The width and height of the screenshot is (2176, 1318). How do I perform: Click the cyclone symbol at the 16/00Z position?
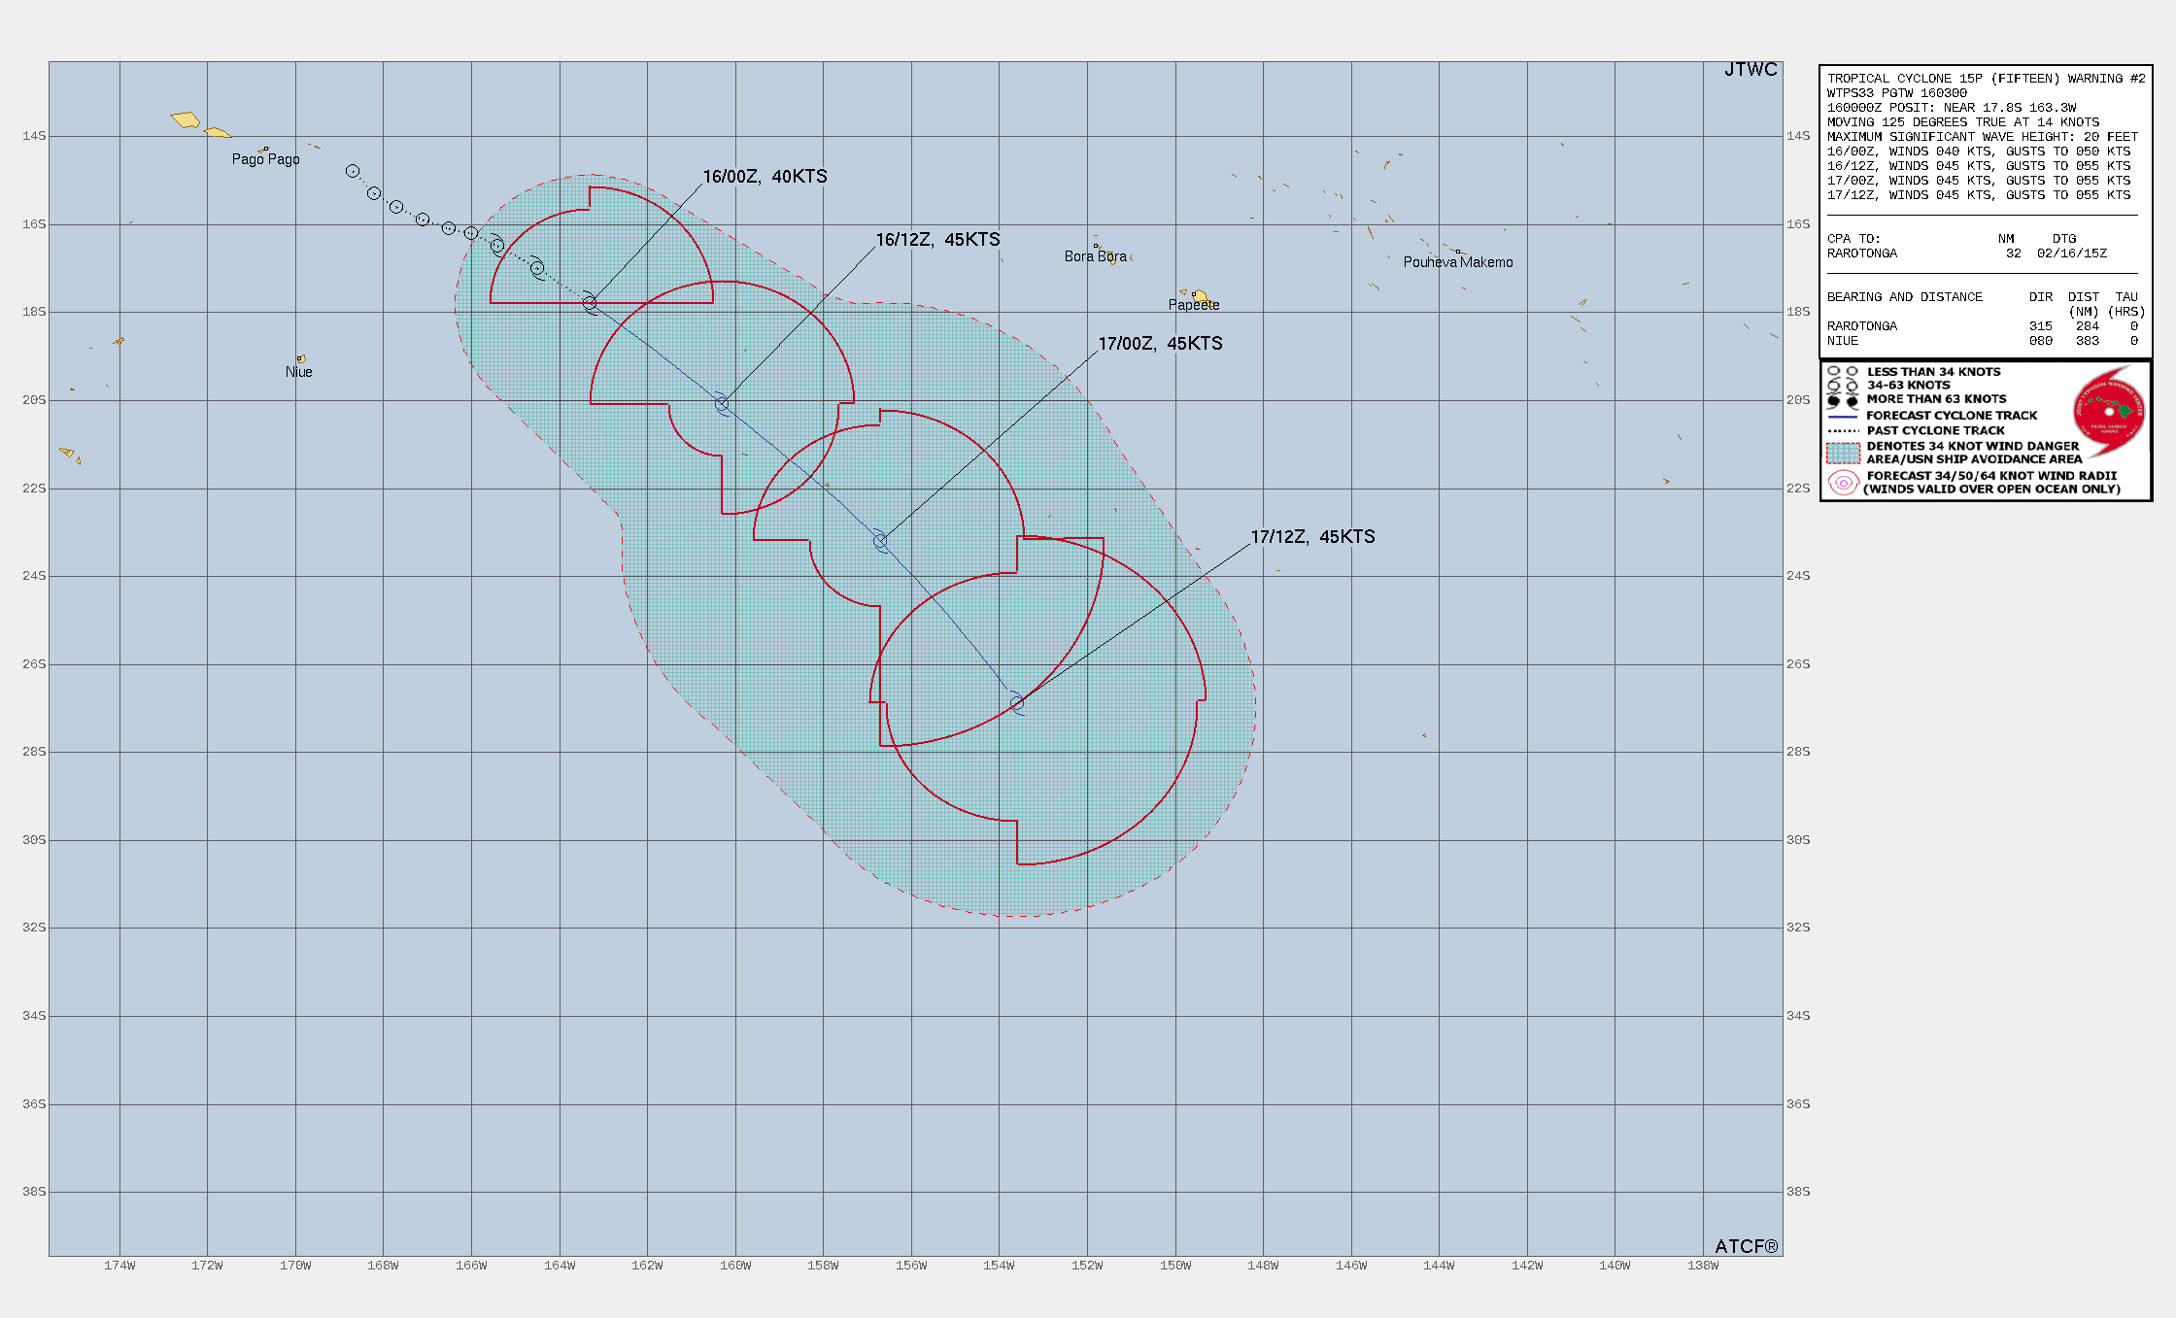click(590, 303)
